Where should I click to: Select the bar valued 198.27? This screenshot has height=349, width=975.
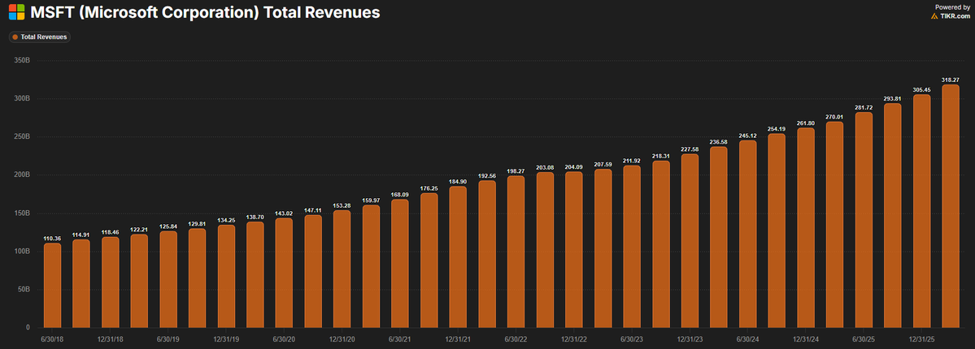point(516,252)
